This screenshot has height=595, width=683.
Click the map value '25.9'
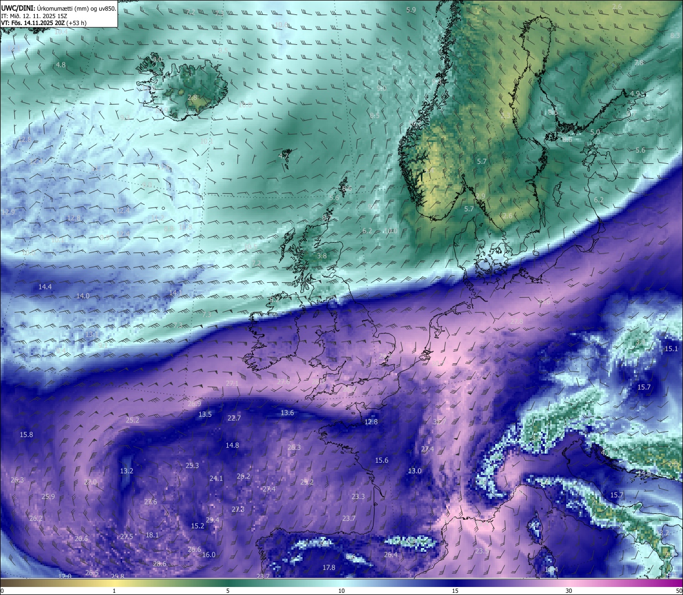[48, 496]
